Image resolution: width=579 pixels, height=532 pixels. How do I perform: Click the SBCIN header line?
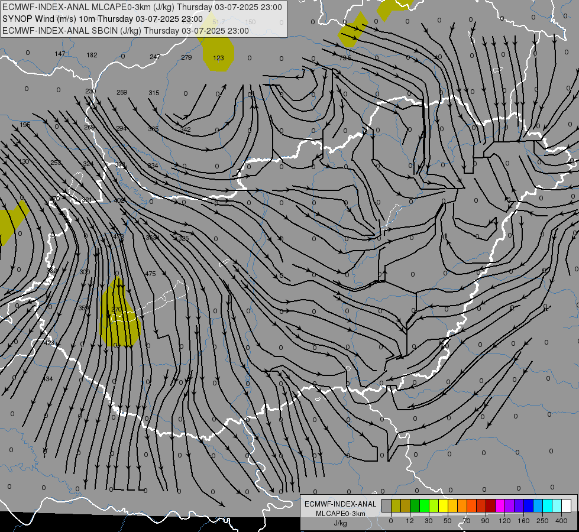coord(125,31)
